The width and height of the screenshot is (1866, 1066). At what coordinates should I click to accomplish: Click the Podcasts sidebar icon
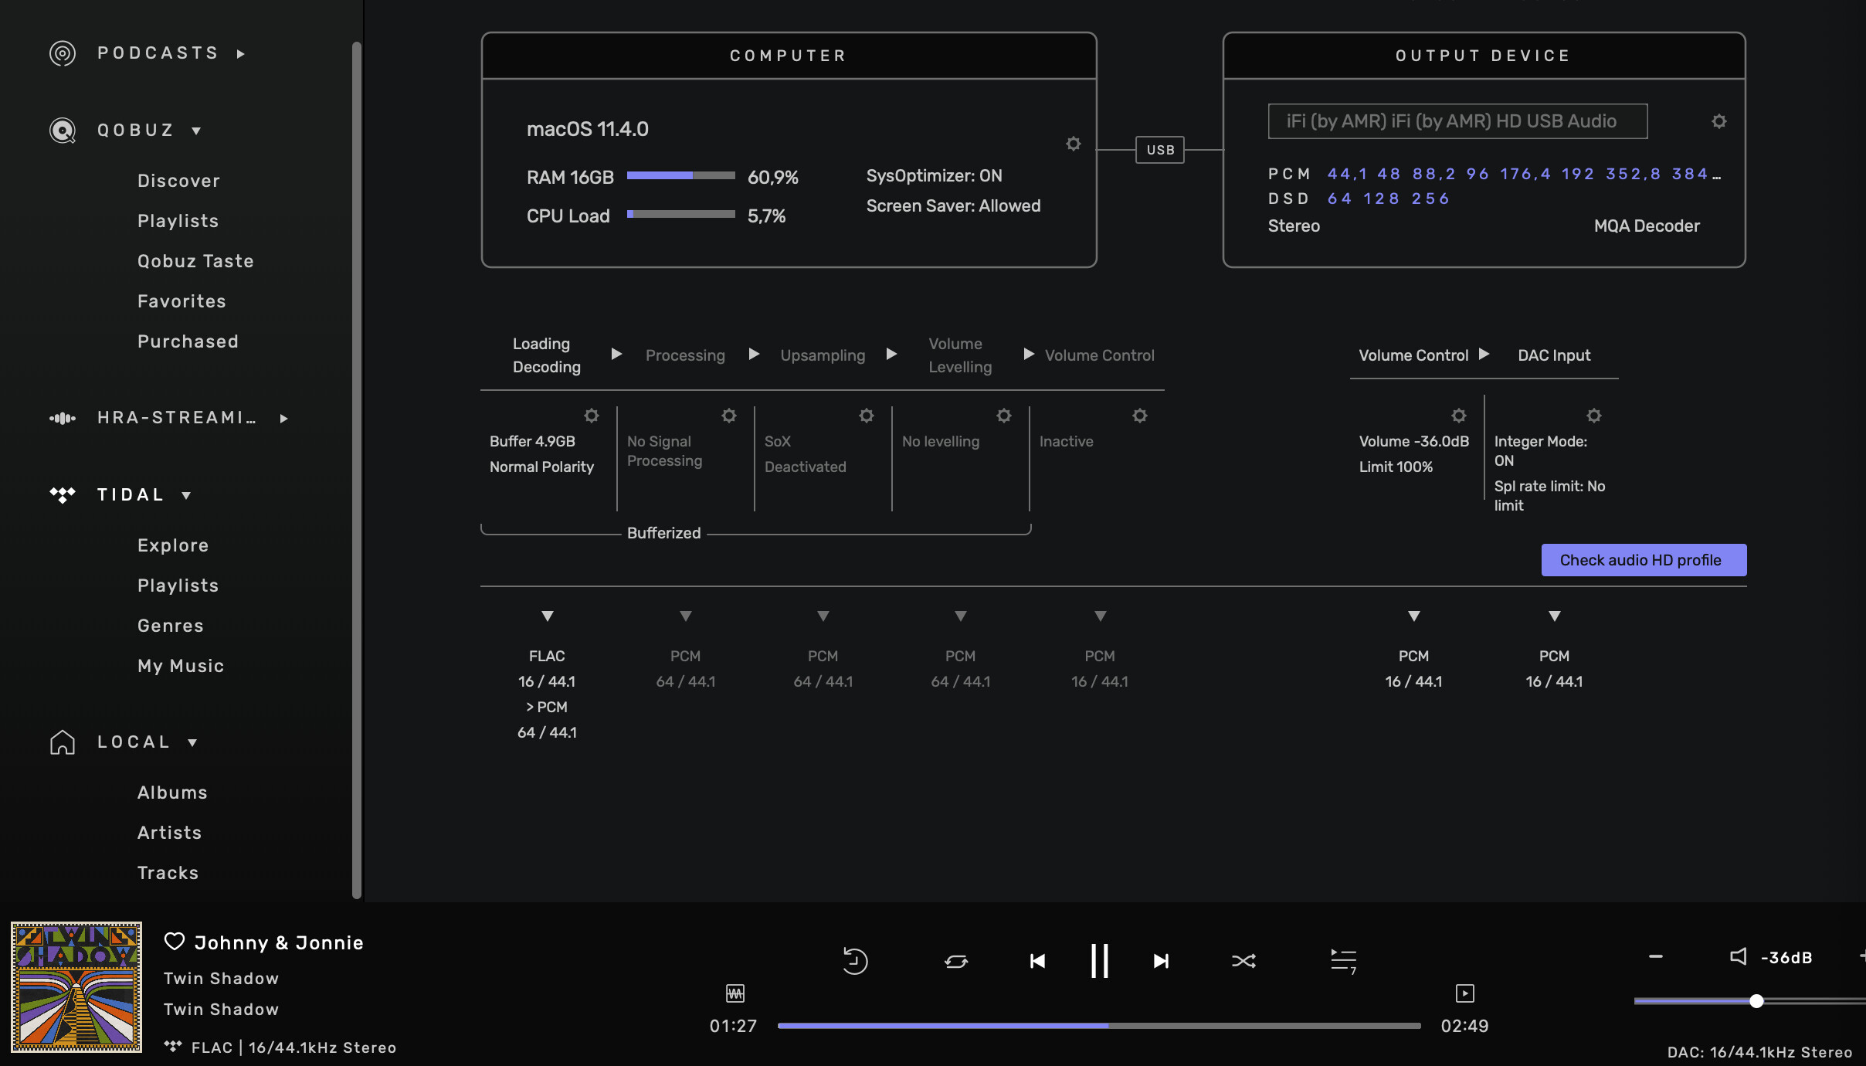tap(63, 53)
